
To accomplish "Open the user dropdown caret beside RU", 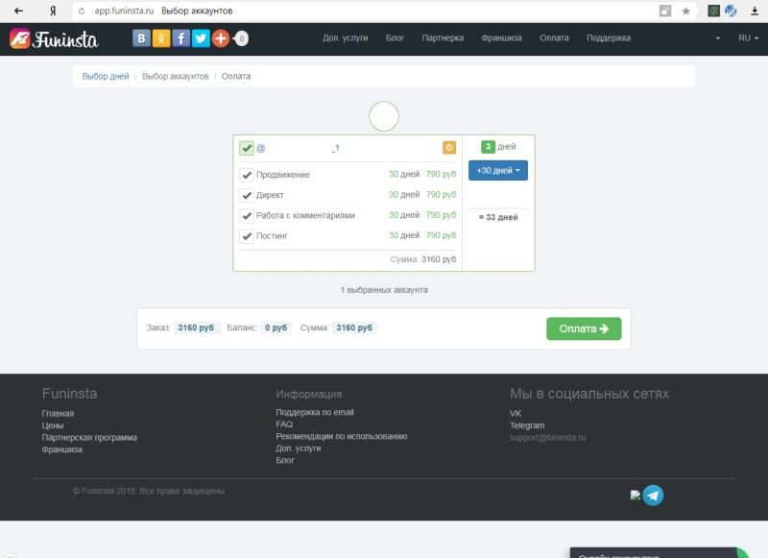I will point(718,38).
